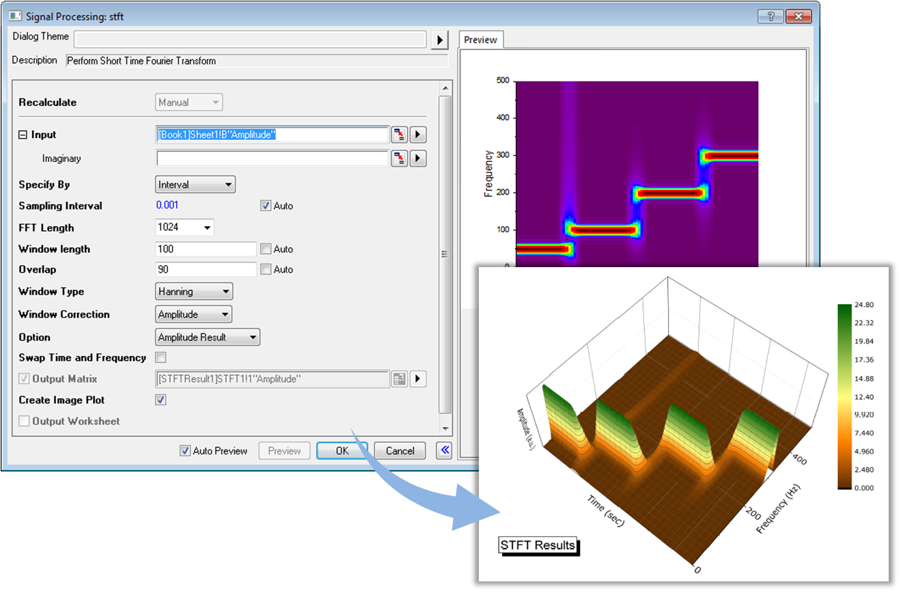Open the flyout arrow beside Imaginary field
Image resolution: width=901 pixels, height=593 pixels.
coord(418,158)
